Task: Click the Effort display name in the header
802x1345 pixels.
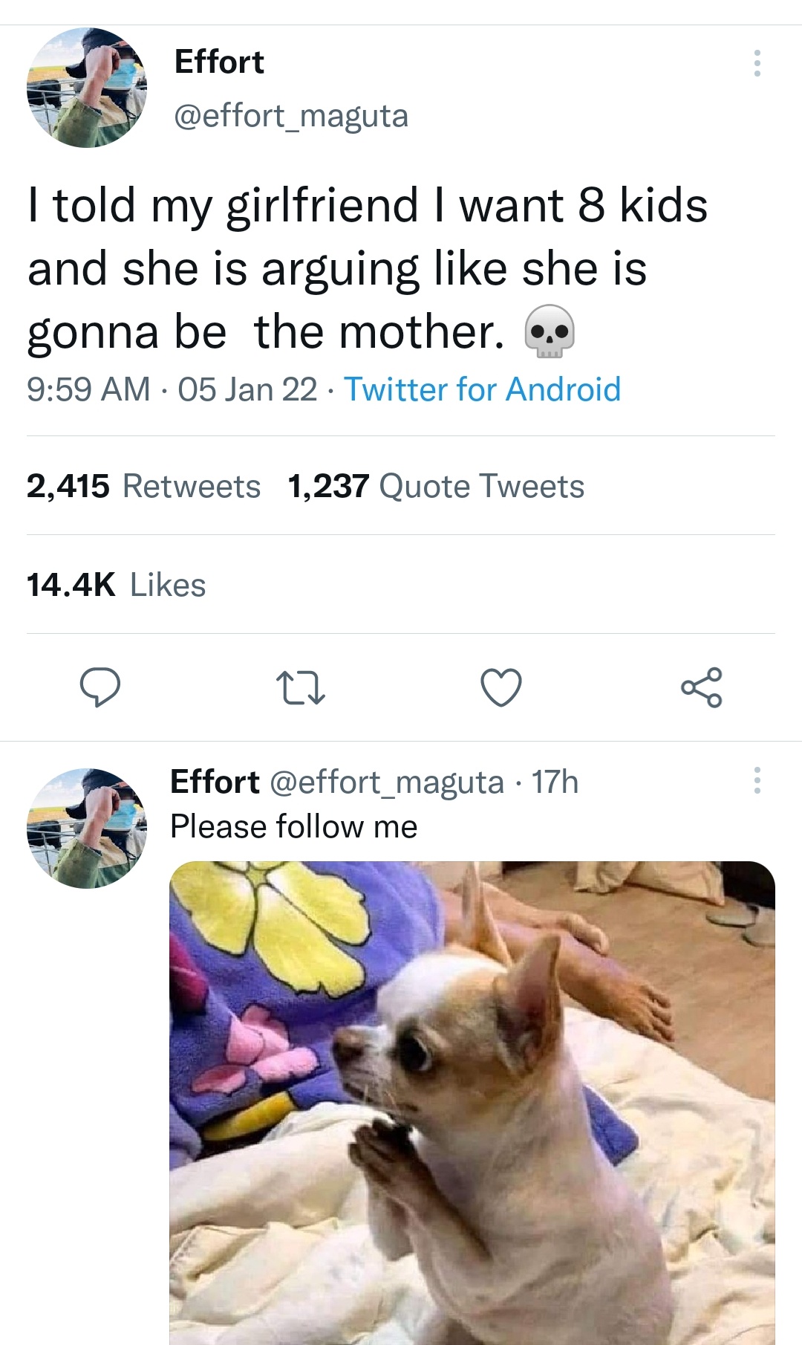Action: [219, 62]
